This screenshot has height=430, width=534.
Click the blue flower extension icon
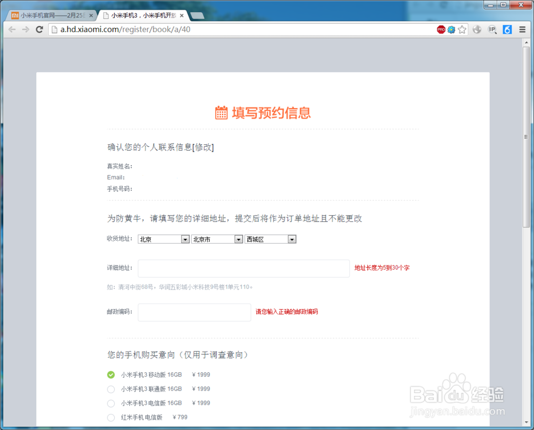click(x=451, y=29)
